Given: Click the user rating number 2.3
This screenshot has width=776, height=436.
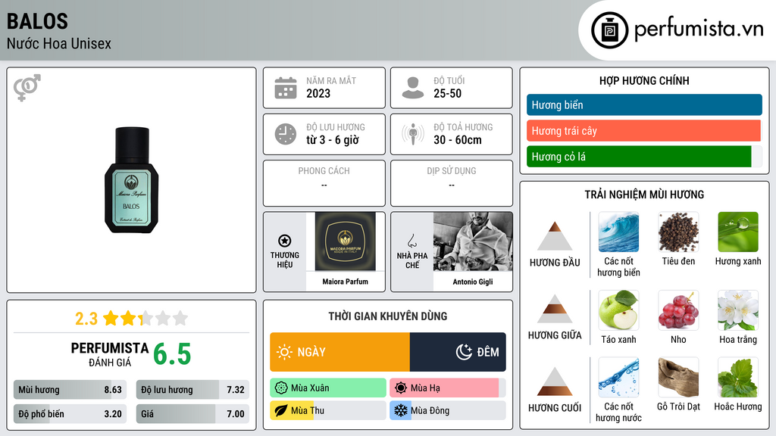Looking at the screenshot, I should pos(86,319).
